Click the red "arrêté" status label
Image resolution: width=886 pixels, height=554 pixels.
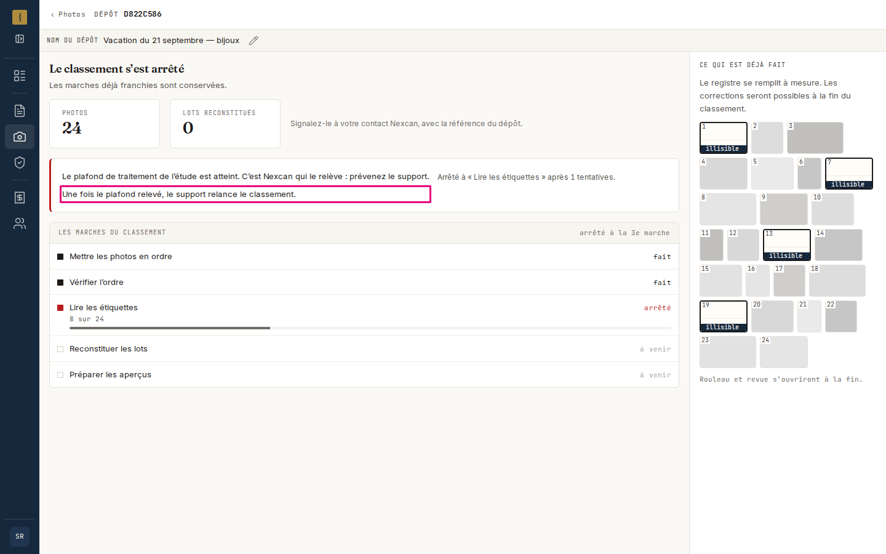pos(658,308)
